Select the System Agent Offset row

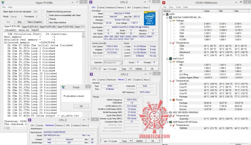click(206, 78)
